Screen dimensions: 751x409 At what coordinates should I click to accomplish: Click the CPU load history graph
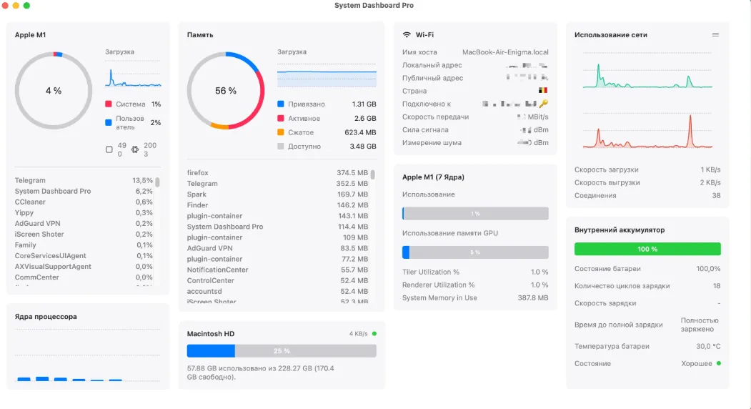point(133,74)
